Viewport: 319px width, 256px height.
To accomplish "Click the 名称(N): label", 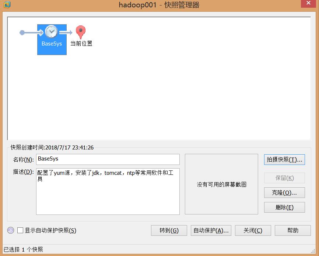I will 23,160.
